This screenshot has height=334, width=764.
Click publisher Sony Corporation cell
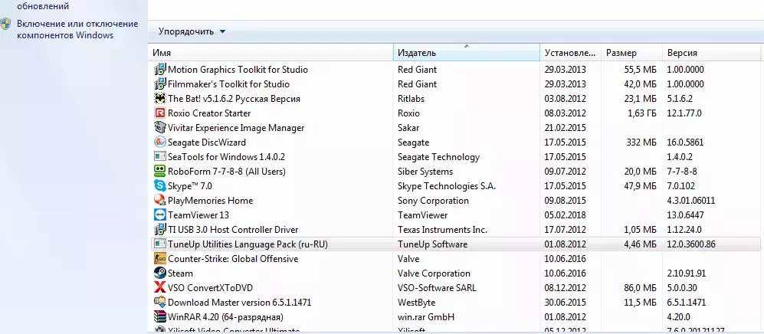point(433,200)
